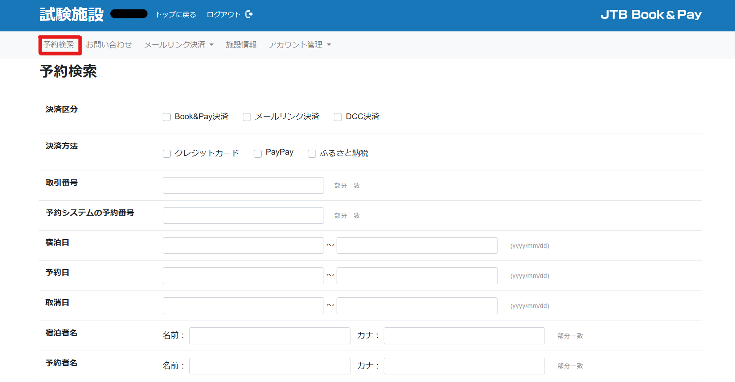
Task: Click the トップに戻る link
Action: coord(176,15)
